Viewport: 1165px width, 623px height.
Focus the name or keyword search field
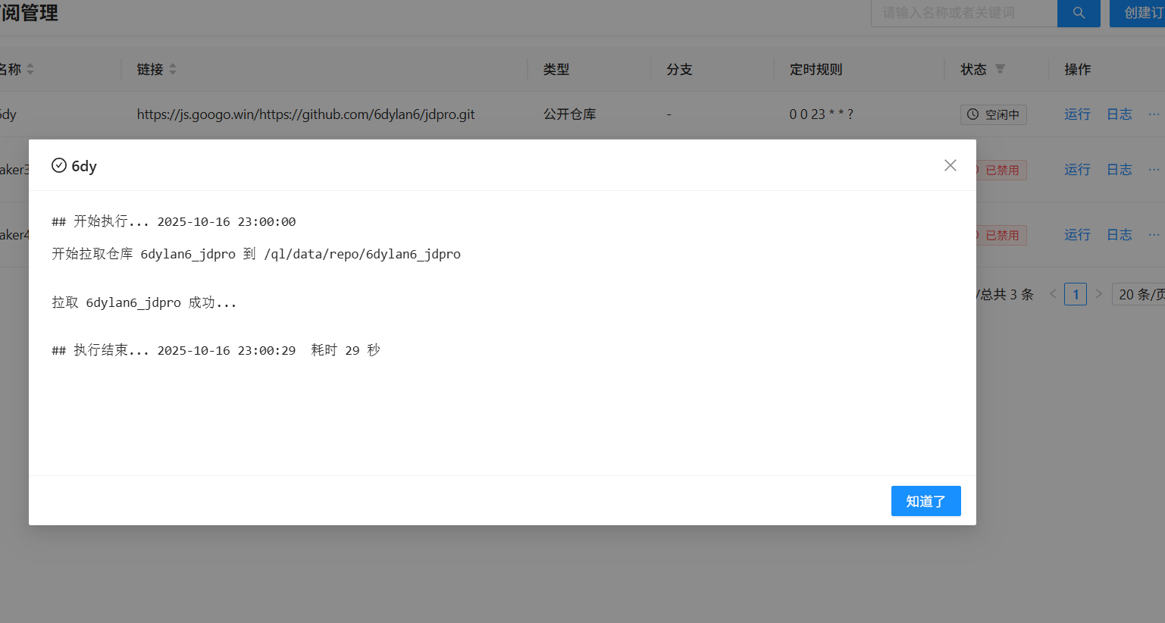tap(963, 13)
